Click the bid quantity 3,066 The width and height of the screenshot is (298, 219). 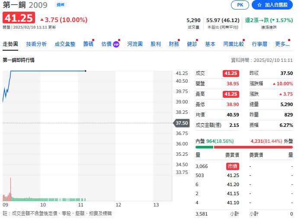coord(202,166)
